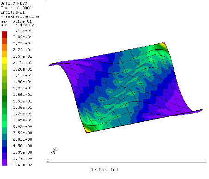The height and width of the screenshot is (179, 209).
Task: Click the entity name line in header
Action: 12,12
